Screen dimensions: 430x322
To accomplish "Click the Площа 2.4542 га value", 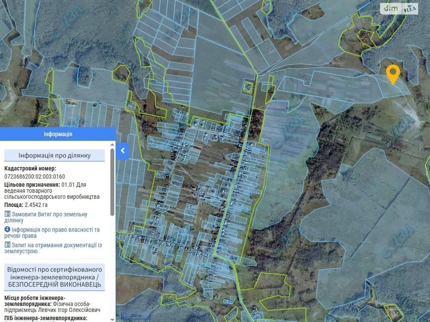I will coord(36,205).
